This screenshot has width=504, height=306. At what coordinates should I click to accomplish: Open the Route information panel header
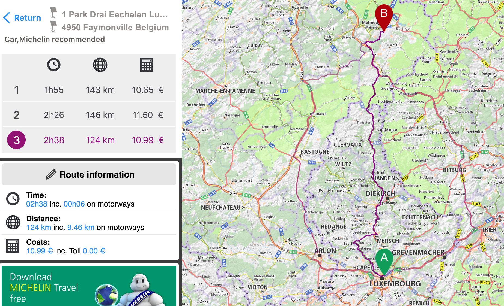[89, 174]
